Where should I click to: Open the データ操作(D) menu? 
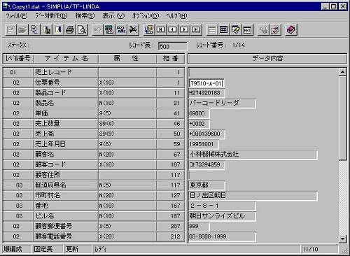coord(51,16)
